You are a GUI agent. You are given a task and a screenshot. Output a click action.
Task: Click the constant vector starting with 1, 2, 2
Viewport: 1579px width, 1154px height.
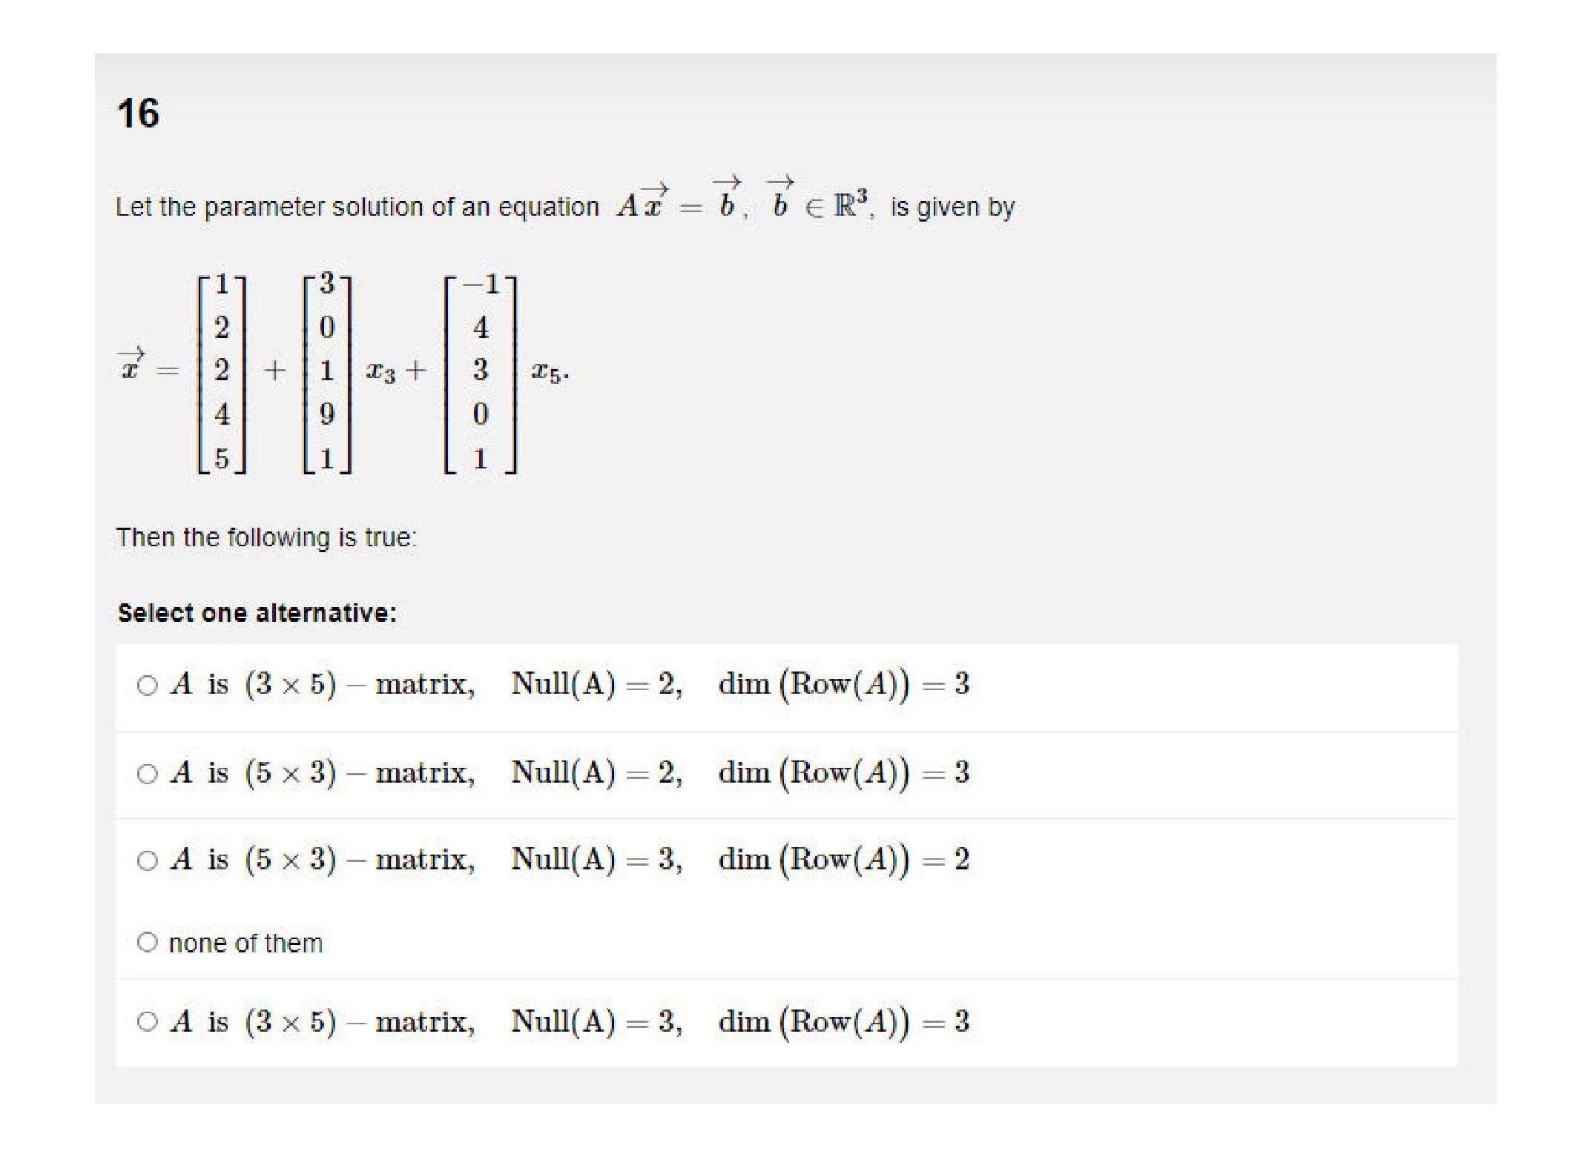point(222,372)
